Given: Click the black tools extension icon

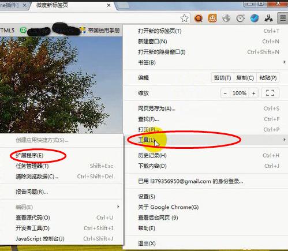Looking at the screenshot, I should (x=268, y=18).
